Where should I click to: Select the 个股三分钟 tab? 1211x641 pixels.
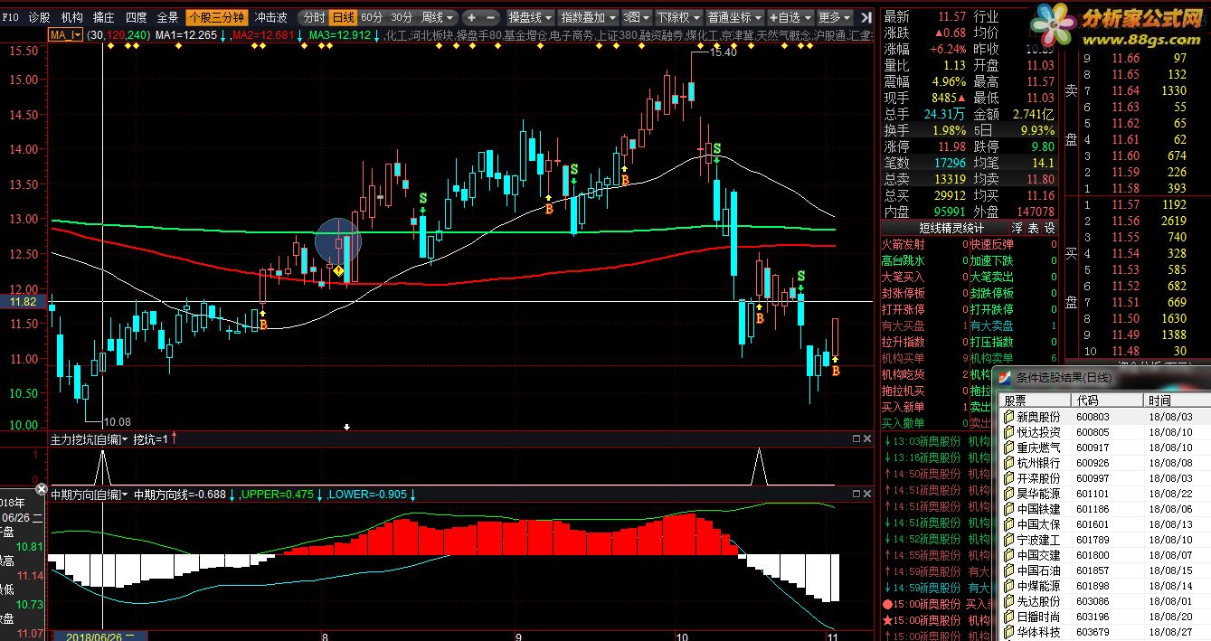click(216, 17)
